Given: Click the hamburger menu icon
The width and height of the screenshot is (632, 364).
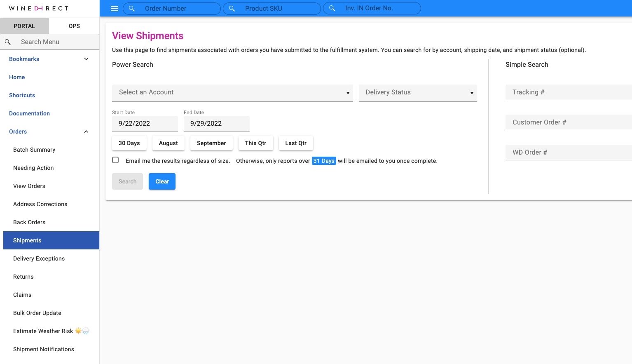Looking at the screenshot, I should (x=115, y=9).
